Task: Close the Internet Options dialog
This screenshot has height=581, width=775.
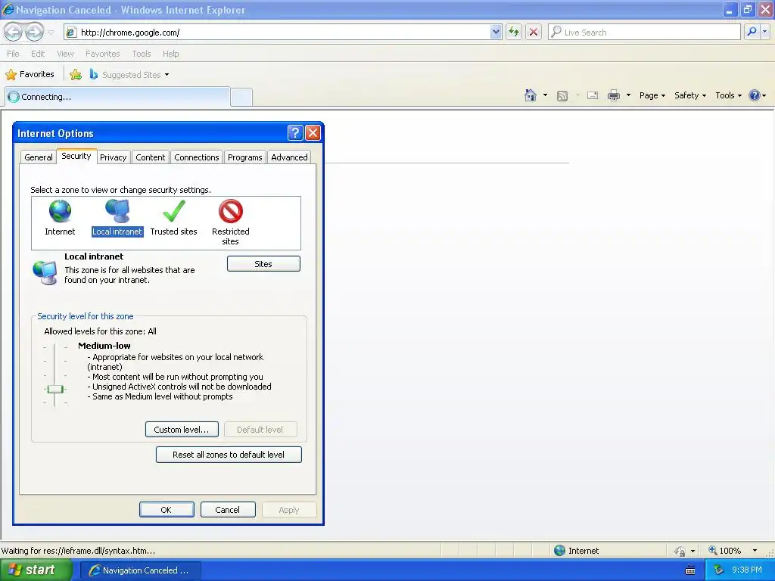Action: [313, 132]
